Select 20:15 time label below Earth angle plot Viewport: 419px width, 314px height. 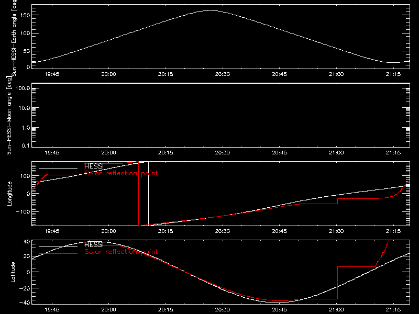click(166, 74)
